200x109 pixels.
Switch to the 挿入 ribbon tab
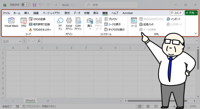click(x=27, y=13)
